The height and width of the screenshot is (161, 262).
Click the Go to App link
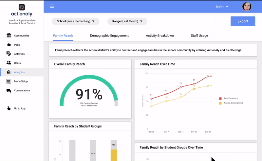[x=20, y=108]
